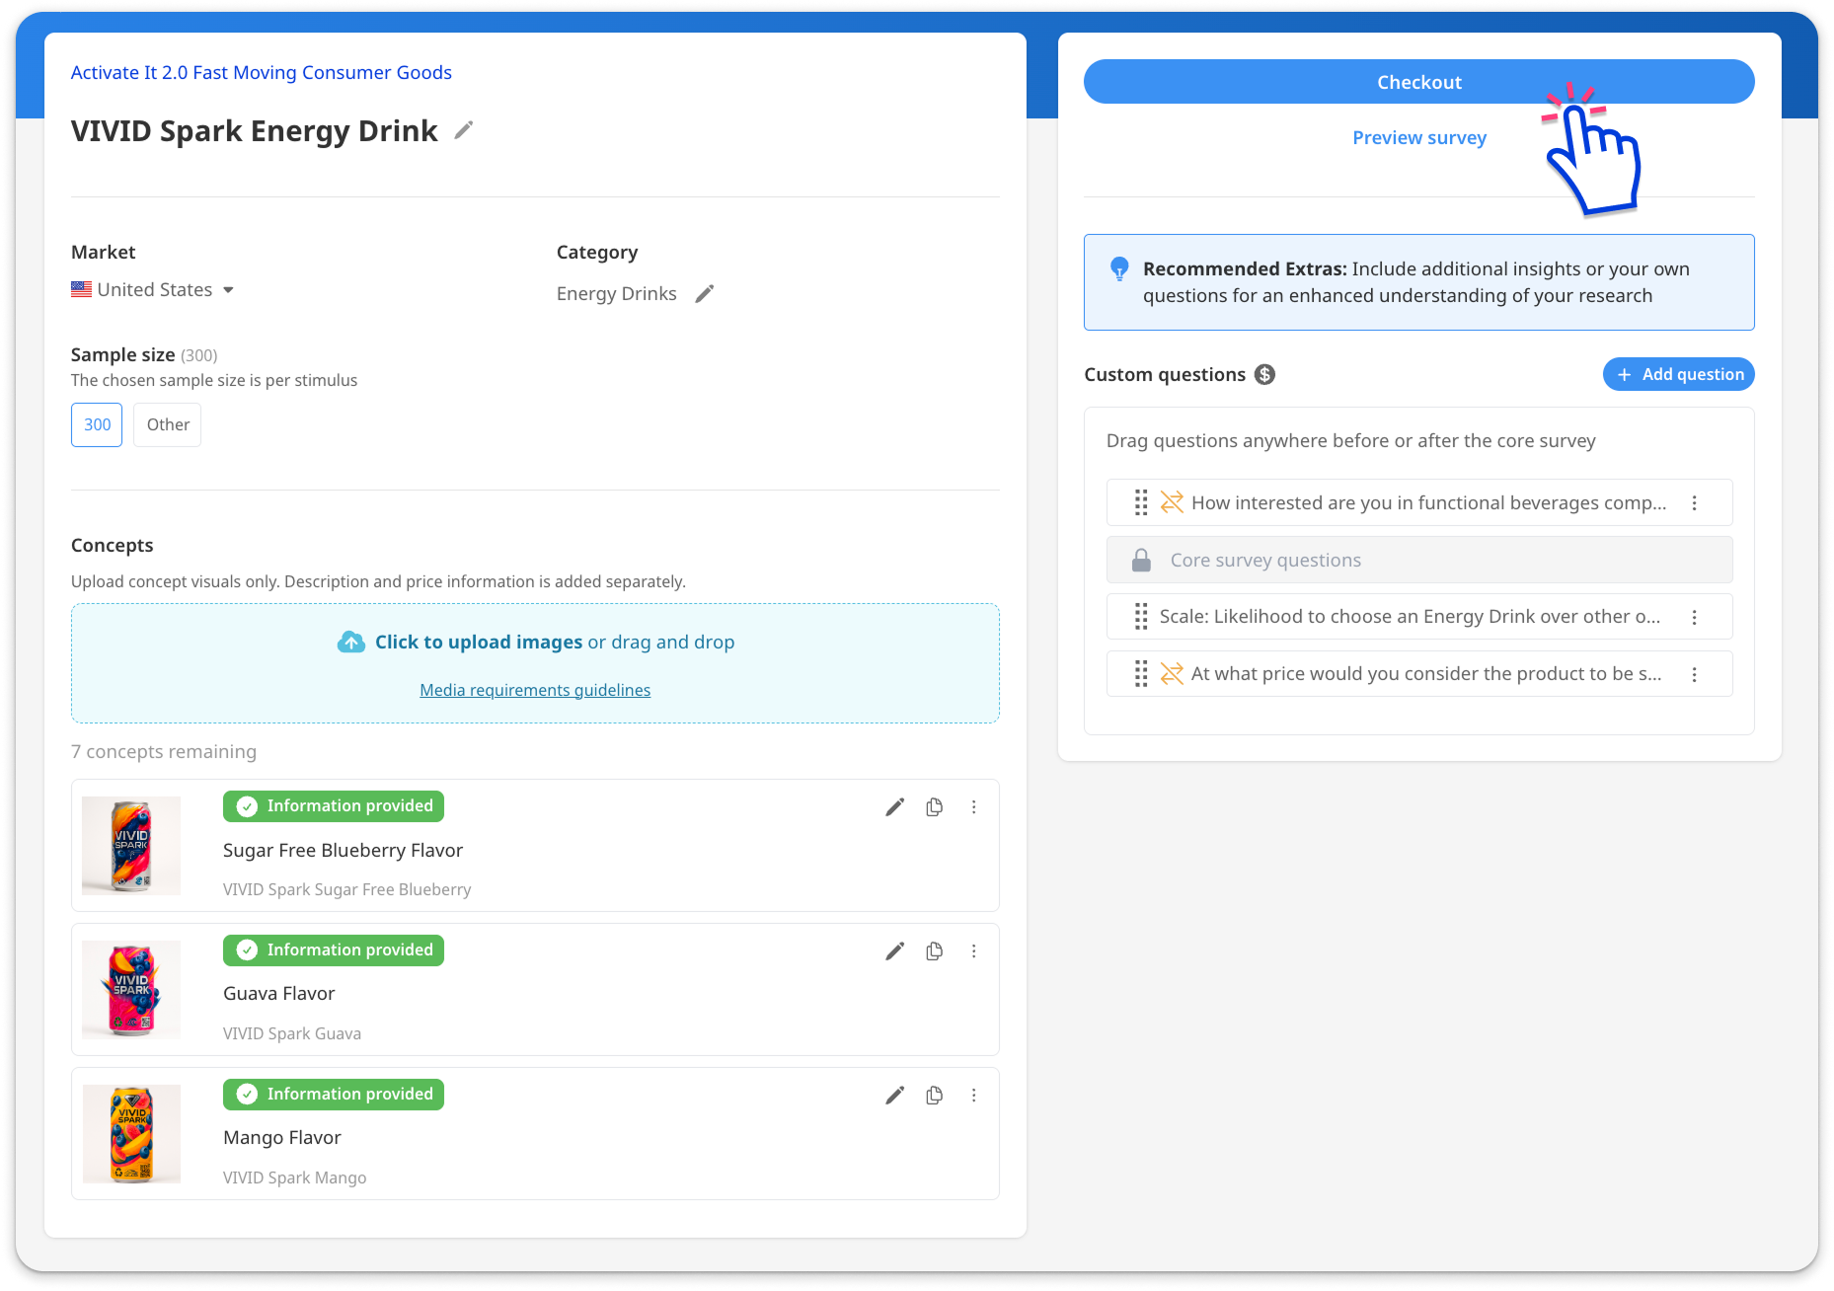Open the United States market dropdown

(x=153, y=289)
